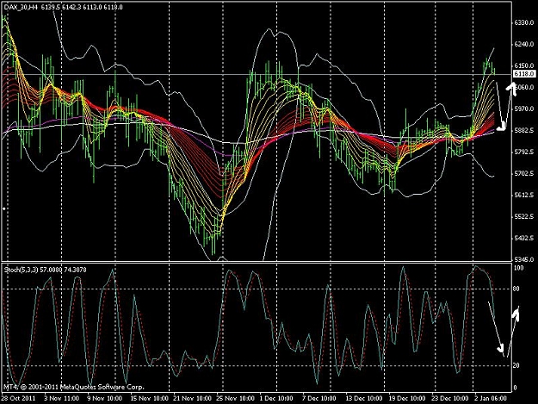
Task: Click the 5882.5 price scale label
Action: (x=524, y=130)
